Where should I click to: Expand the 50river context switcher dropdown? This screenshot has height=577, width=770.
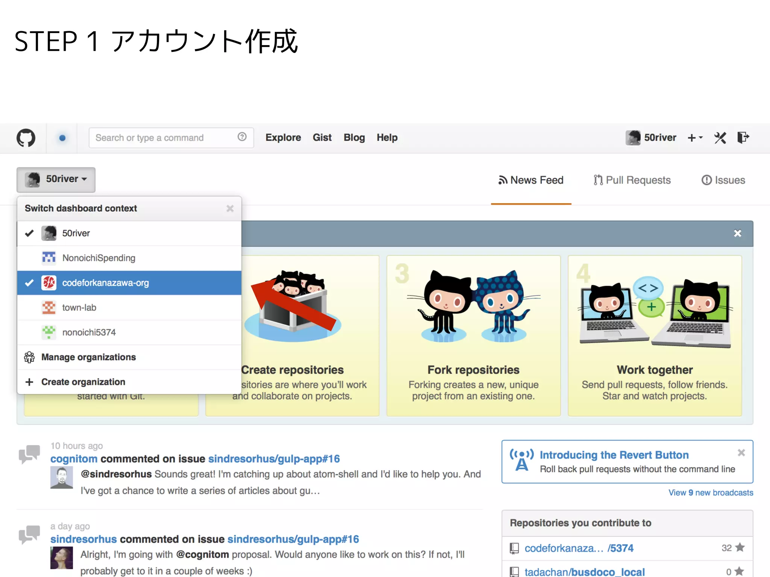(x=56, y=180)
